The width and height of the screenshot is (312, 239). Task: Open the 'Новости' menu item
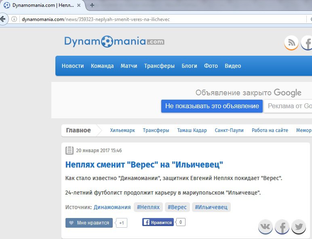tap(73, 66)
